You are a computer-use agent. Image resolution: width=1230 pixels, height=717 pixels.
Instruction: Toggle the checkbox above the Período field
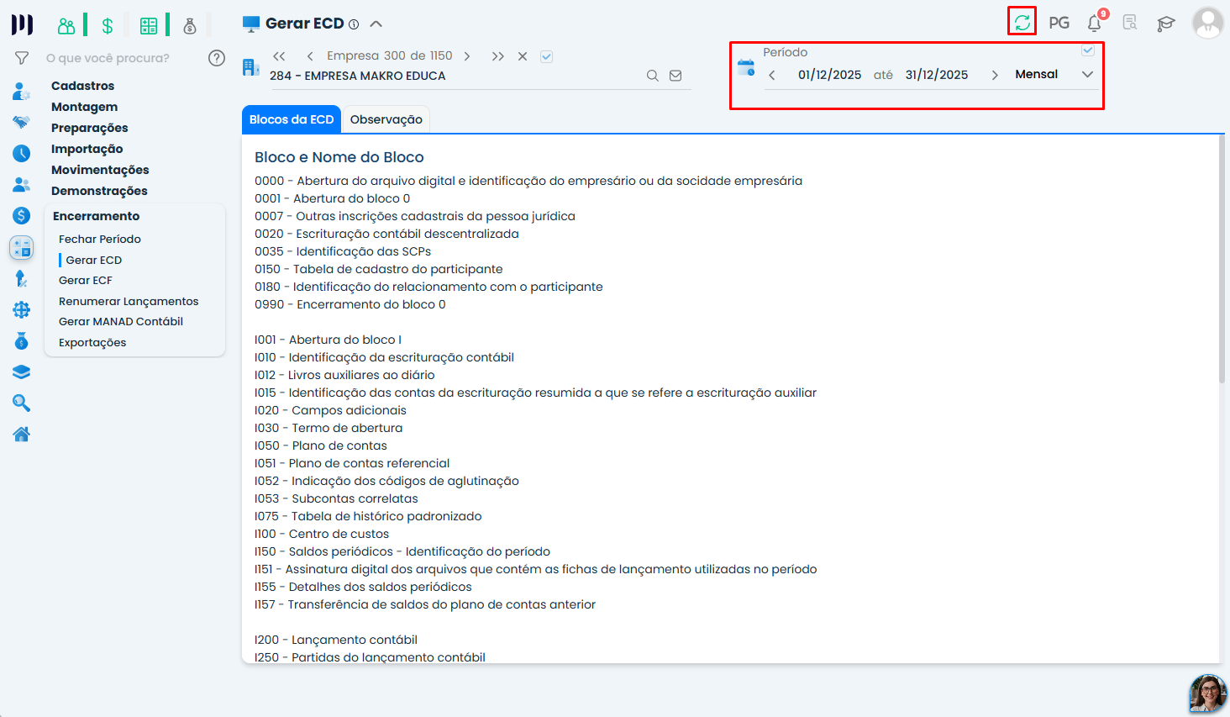tap(1088, 50)
